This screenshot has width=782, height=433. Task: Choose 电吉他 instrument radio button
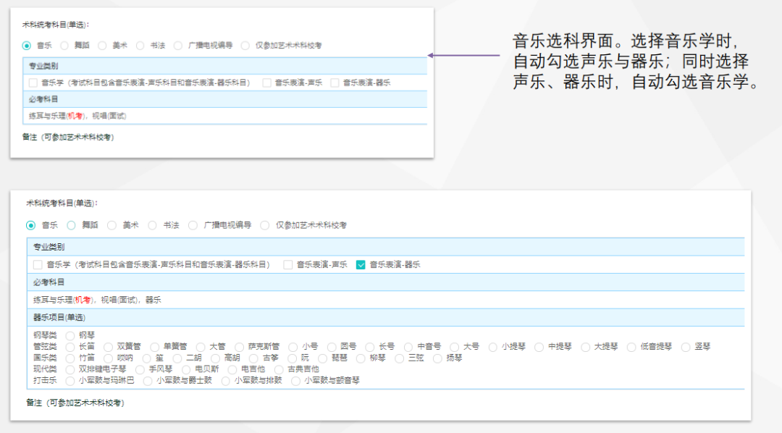click(x=232, y=370)
